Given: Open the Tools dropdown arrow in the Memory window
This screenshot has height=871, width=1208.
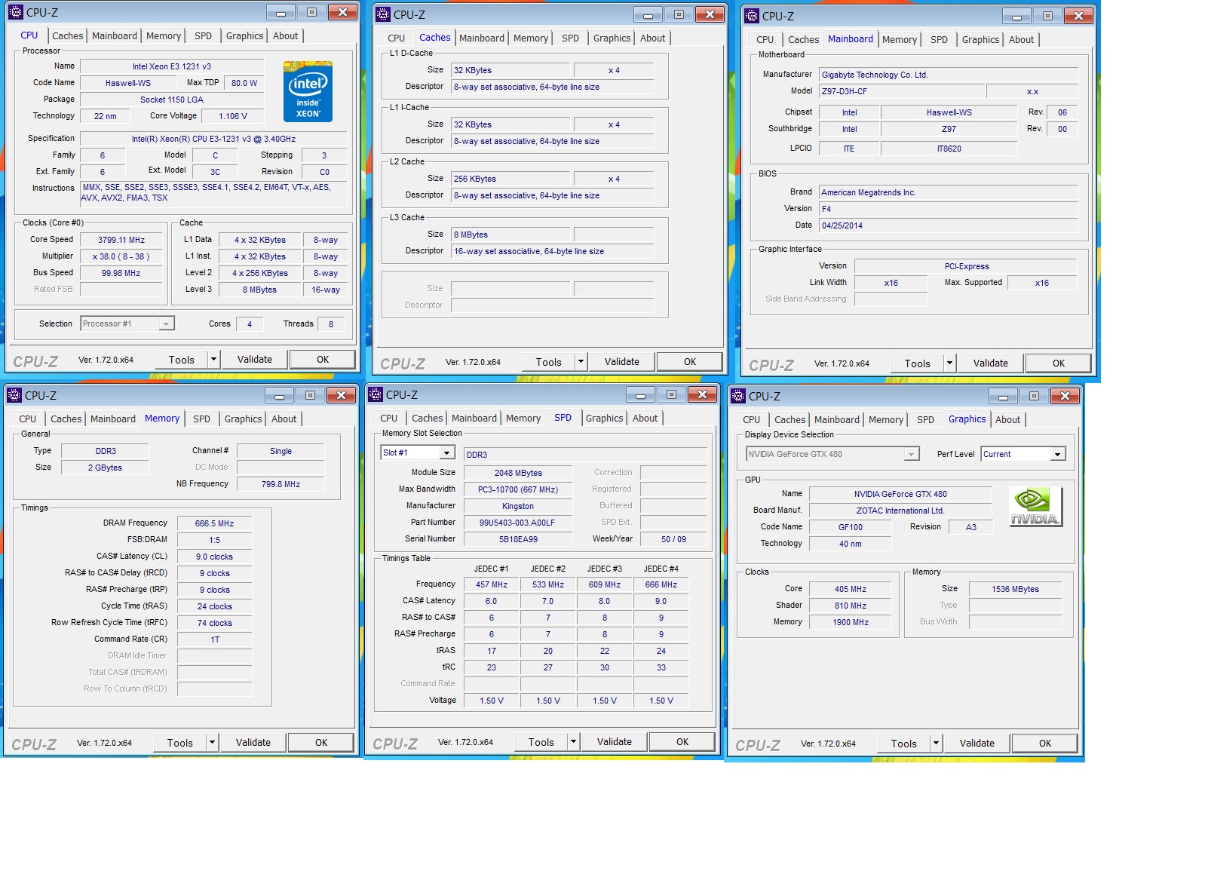Looking at the screenshot, I should point(212,743).
